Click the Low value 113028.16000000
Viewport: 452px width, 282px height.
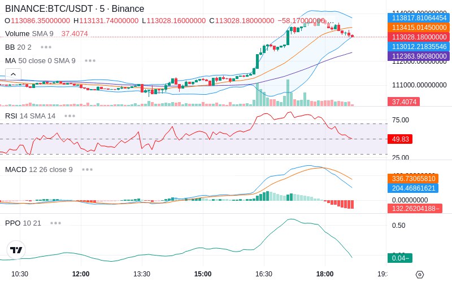(176, 21)
